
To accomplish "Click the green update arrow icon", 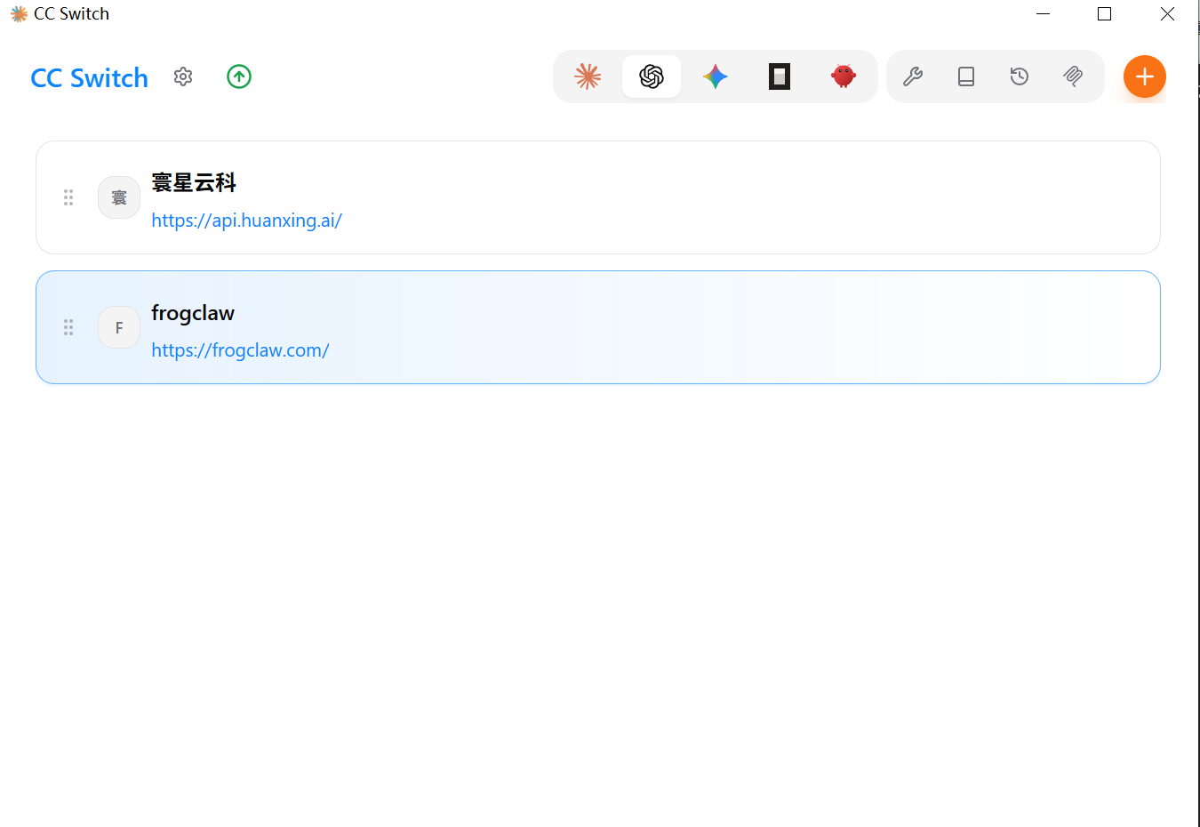I will click(x=239, y=76).
